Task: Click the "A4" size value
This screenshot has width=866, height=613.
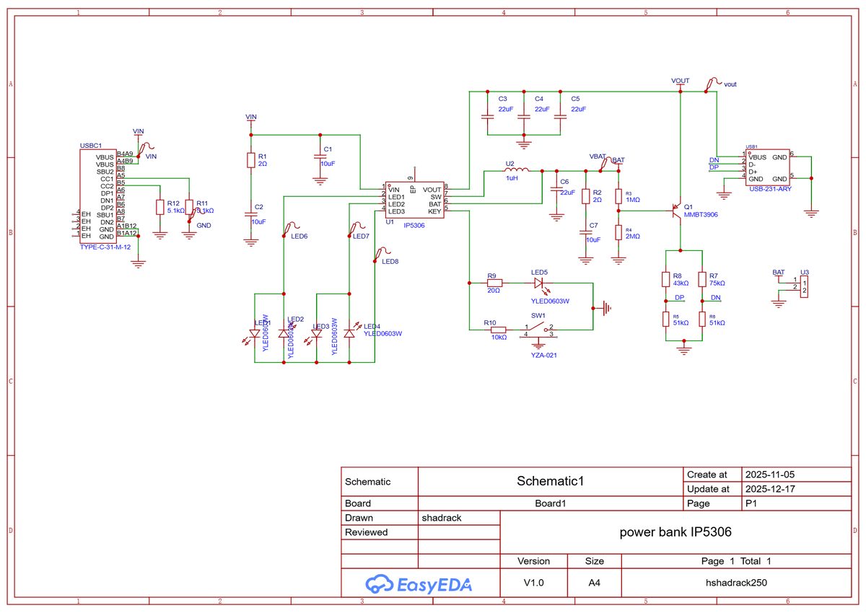Action: [x=595, y=583]
